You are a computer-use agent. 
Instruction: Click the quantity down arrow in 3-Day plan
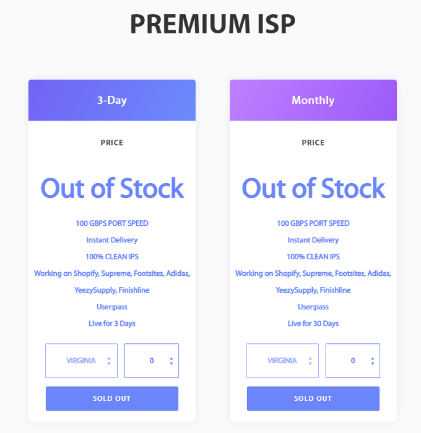point(171,363)
